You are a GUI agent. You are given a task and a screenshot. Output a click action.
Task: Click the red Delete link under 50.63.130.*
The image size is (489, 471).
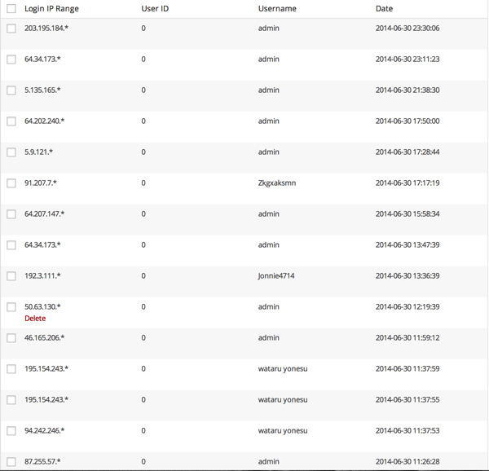(x=35, y=319)
